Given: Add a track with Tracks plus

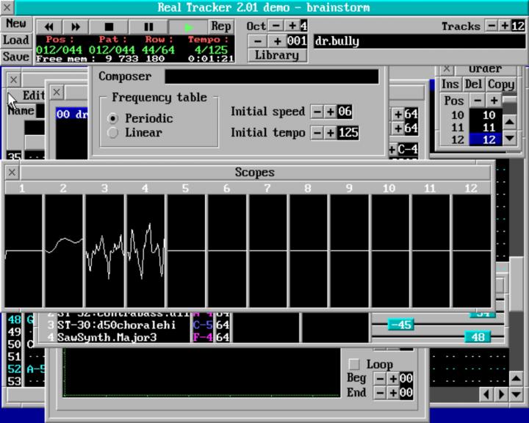Looking at the screenshot, I should point(505,26).
